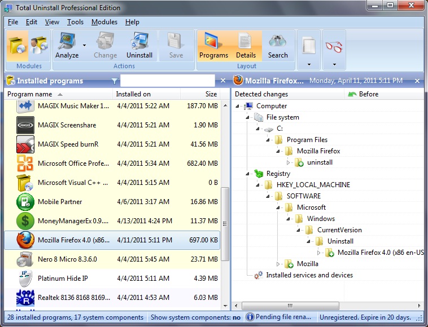Click the Detected changes column header

pos(288,94)
